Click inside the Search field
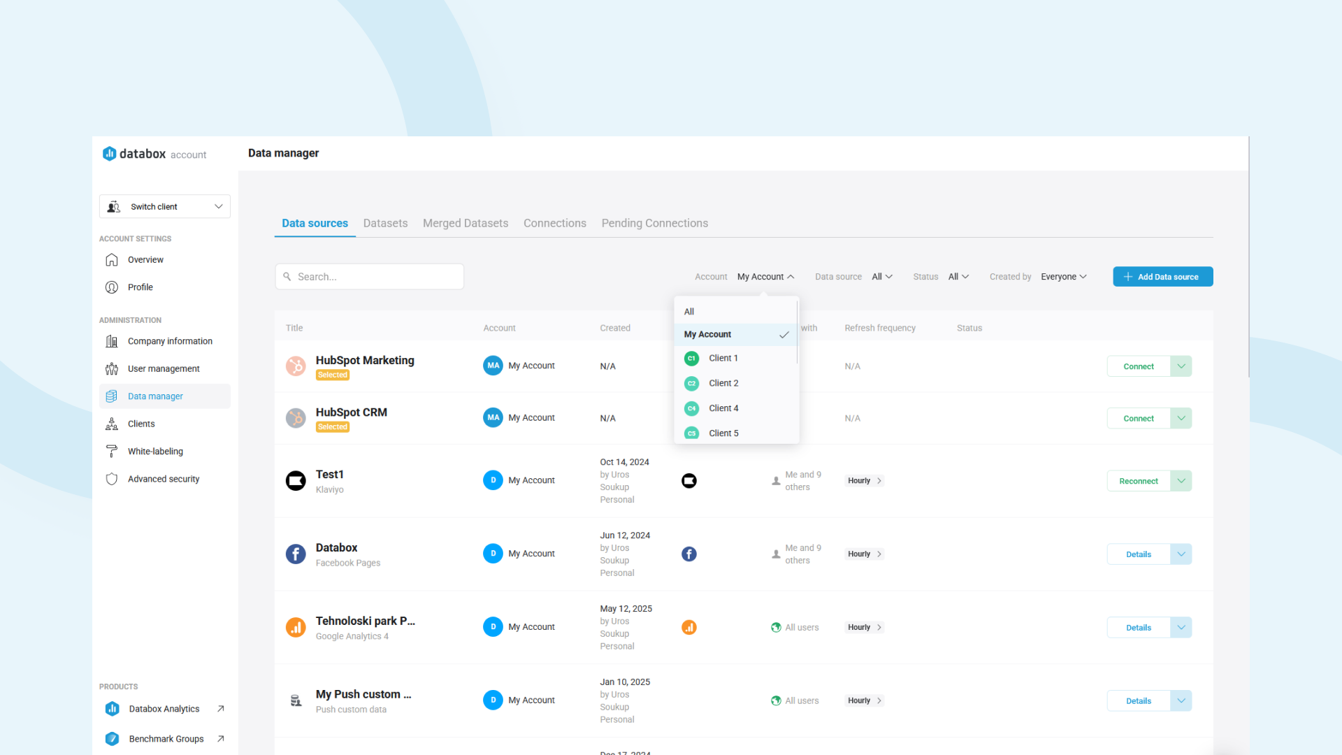 369,276
